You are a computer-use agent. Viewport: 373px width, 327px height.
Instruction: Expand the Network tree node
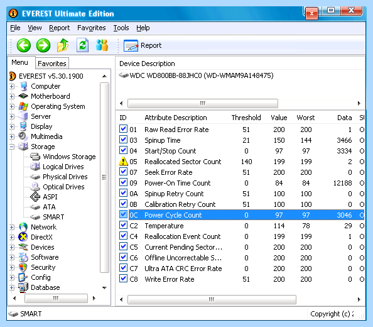pyautogui.click(x=12, y=227)
